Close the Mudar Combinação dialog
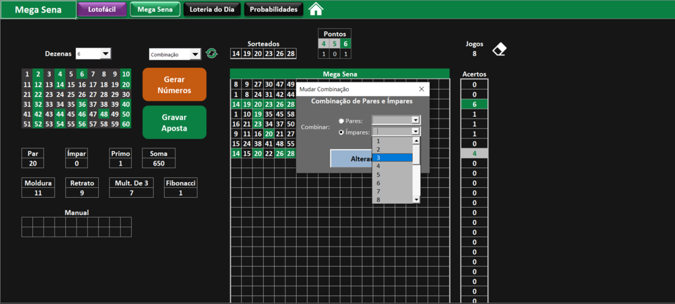The width and height of the screenshot is (675, 304). pos(421,89)
